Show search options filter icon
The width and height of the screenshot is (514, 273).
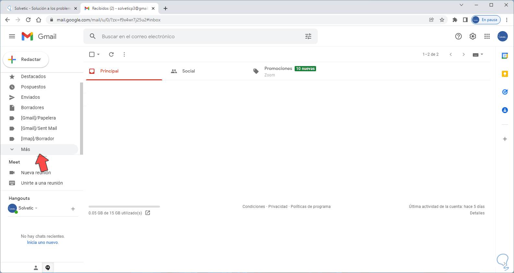(308, 36)
